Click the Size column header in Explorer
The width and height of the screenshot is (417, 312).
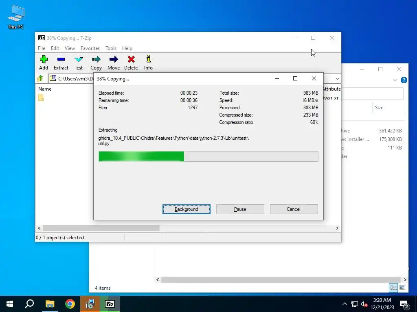379,107
